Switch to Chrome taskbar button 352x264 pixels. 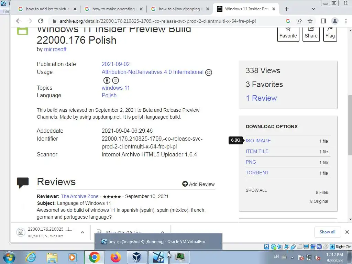point(94,257)
